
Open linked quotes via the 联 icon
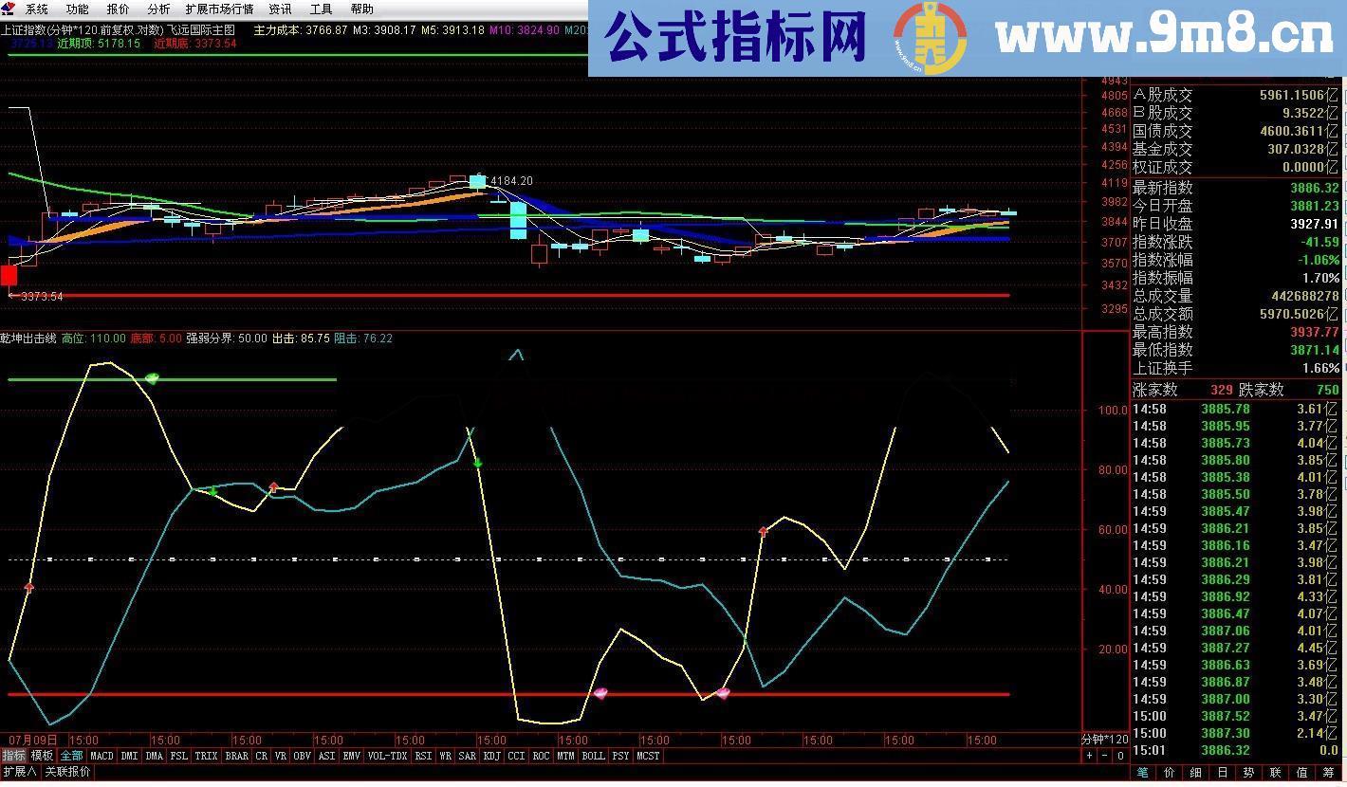click(1274, 772)
